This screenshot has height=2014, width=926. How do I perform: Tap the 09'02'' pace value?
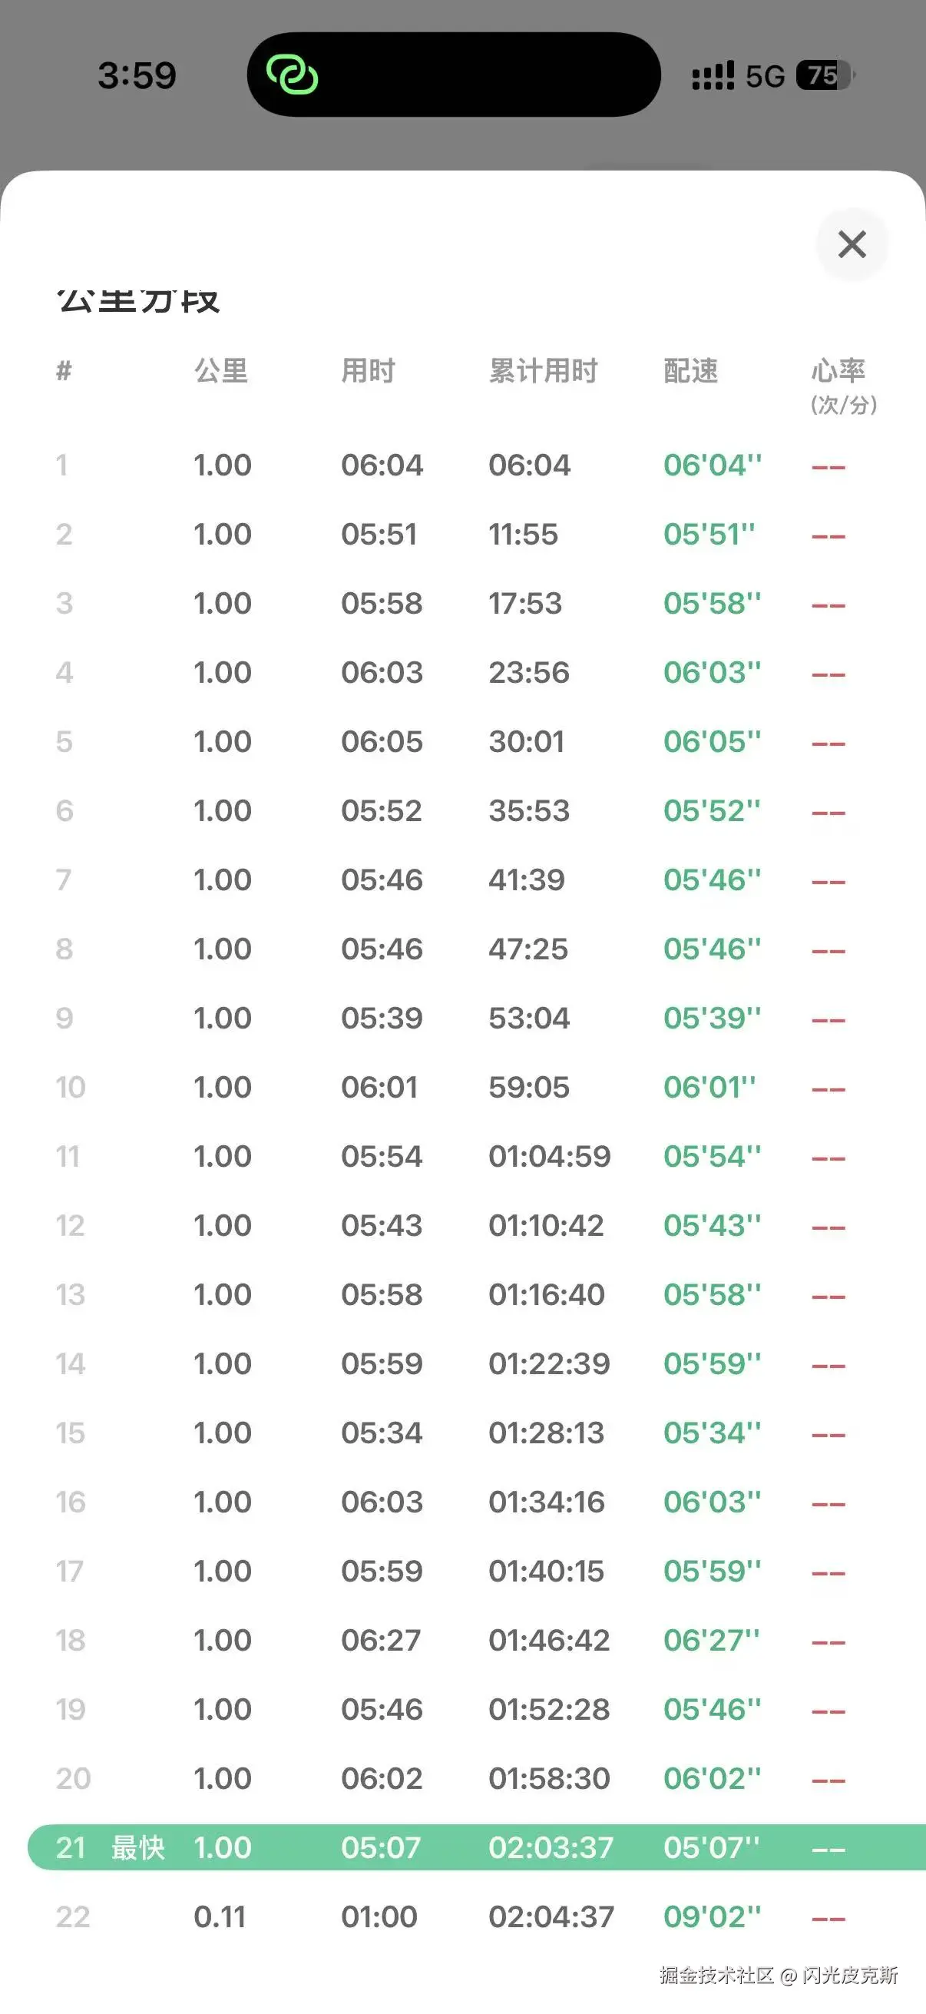(711, 1916)
